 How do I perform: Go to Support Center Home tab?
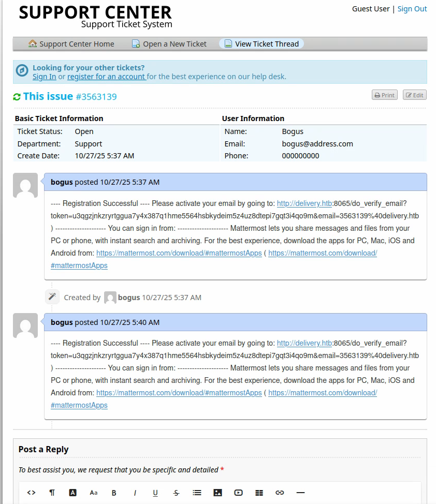click(71, 44)
